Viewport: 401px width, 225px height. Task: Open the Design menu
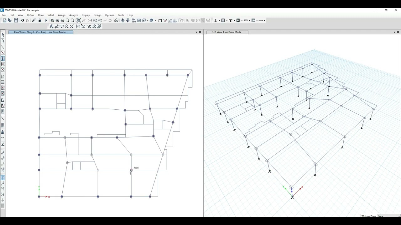(97, 15)
